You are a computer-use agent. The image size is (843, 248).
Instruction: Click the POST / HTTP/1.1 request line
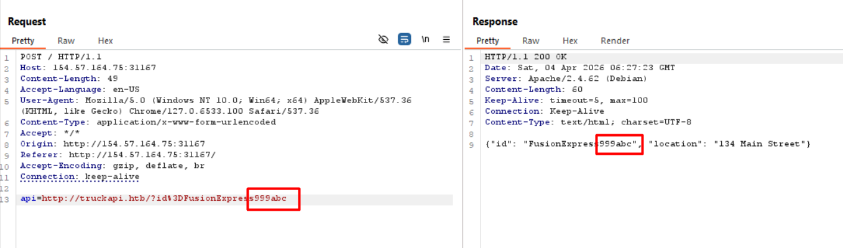[60, 57]
